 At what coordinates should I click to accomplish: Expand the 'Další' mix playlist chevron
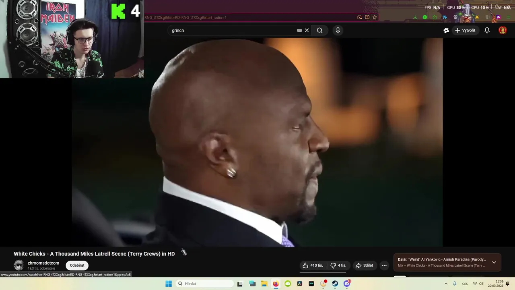pos(494,262)
